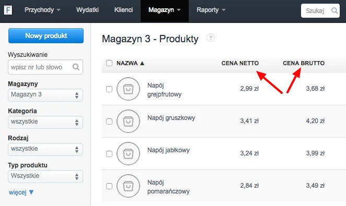Click the gross price 3,49 zł
346x206 pixels.
(315, 186)
